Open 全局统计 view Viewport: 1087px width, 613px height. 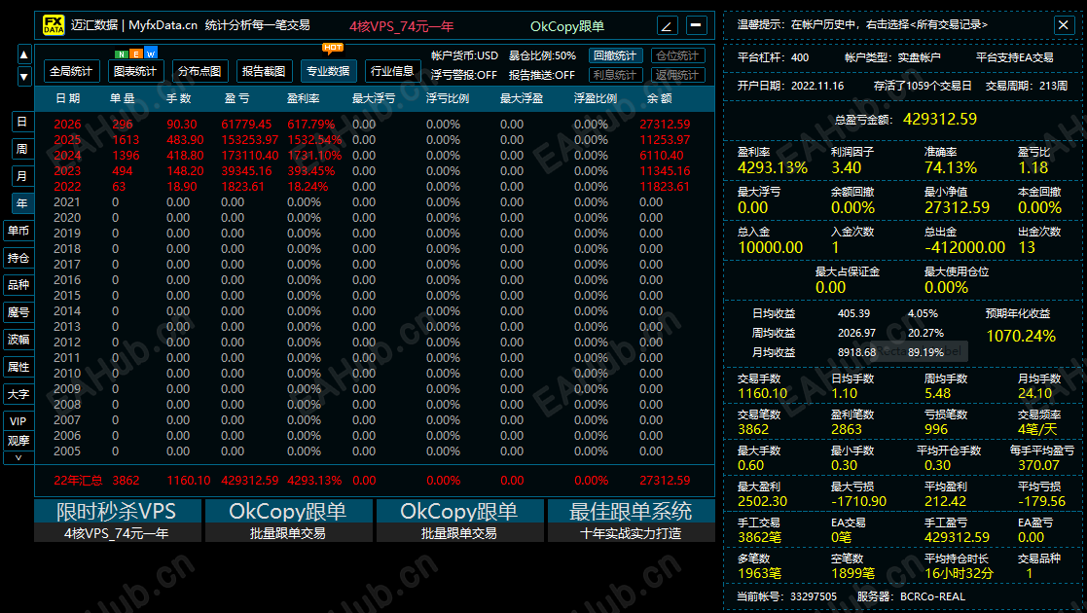[x=71, y=71]
